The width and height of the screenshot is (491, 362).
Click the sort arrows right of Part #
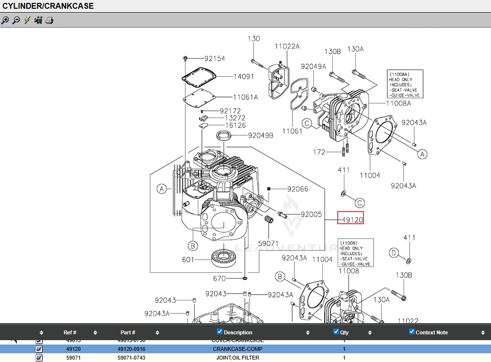[x=158, y=333]
